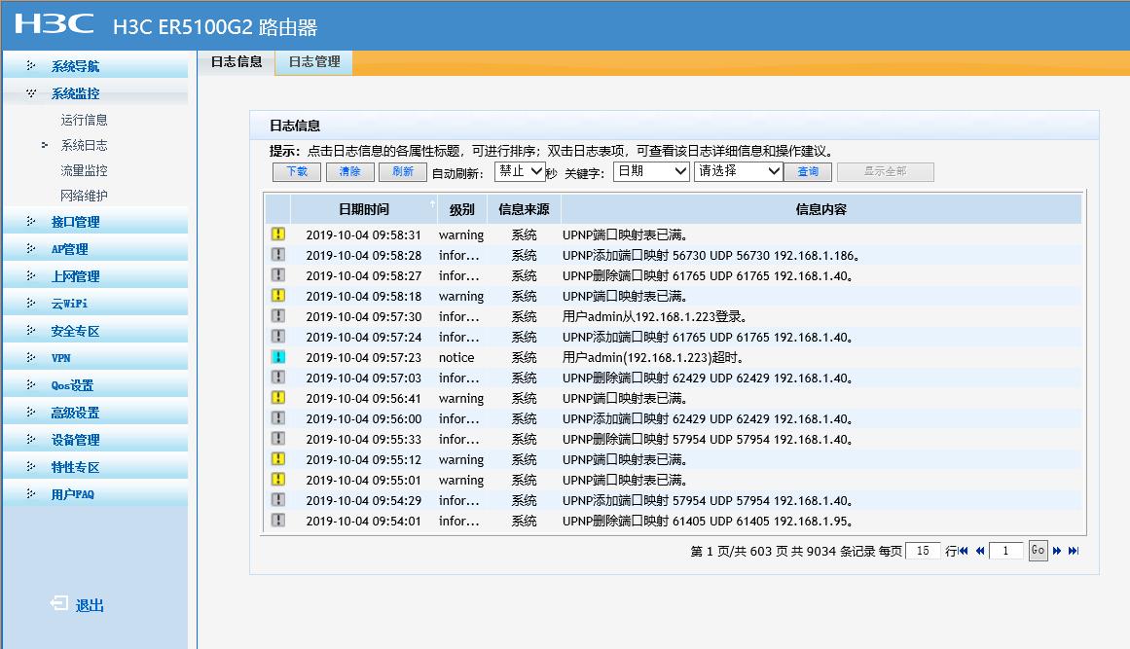Click the info icon for 09:58:27 log
Screen dimensions: 1130x649
point(278,275)
